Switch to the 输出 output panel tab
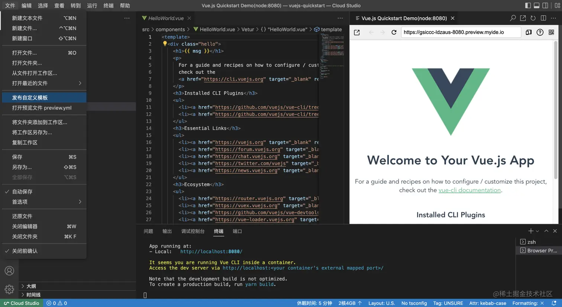Image resolution: width=562 pixels, height=307 pixels. pos(167,231)
